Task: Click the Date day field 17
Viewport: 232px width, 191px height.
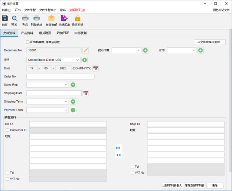Action: pyautogui.click(x=32, y=68)
